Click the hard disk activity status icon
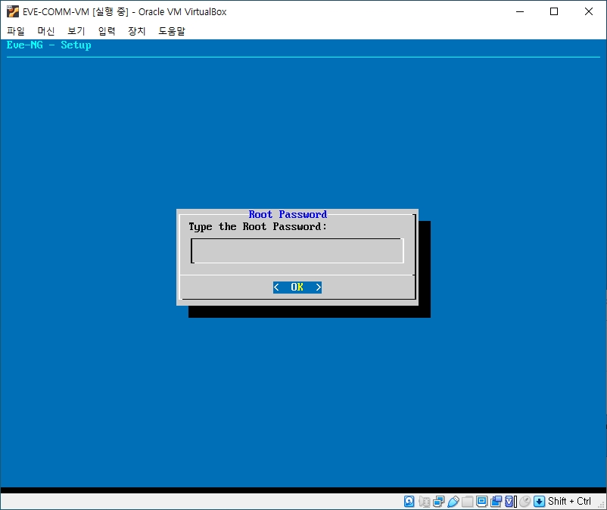Screen dimensions: 607x510 click(x=409, y=502)
